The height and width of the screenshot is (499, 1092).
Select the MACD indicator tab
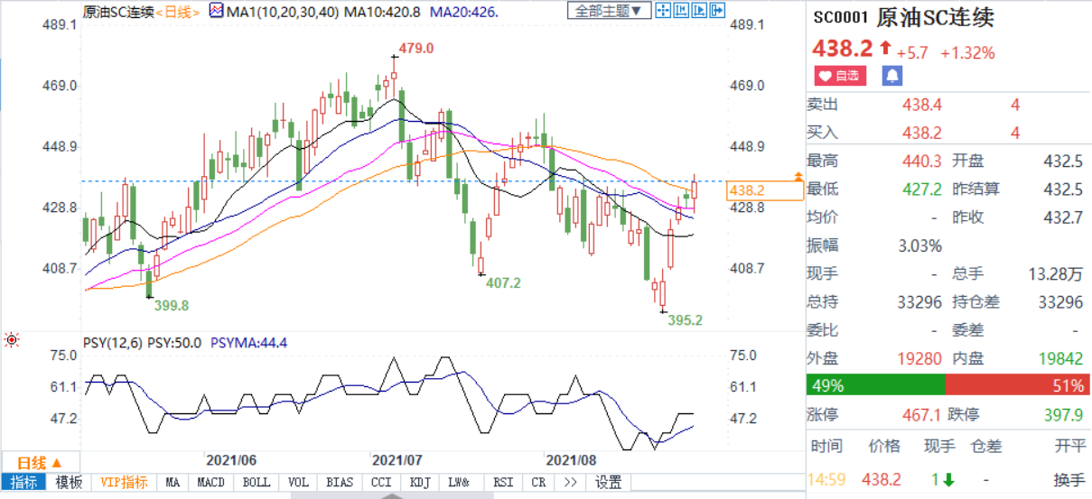click(x=211, y=483)
